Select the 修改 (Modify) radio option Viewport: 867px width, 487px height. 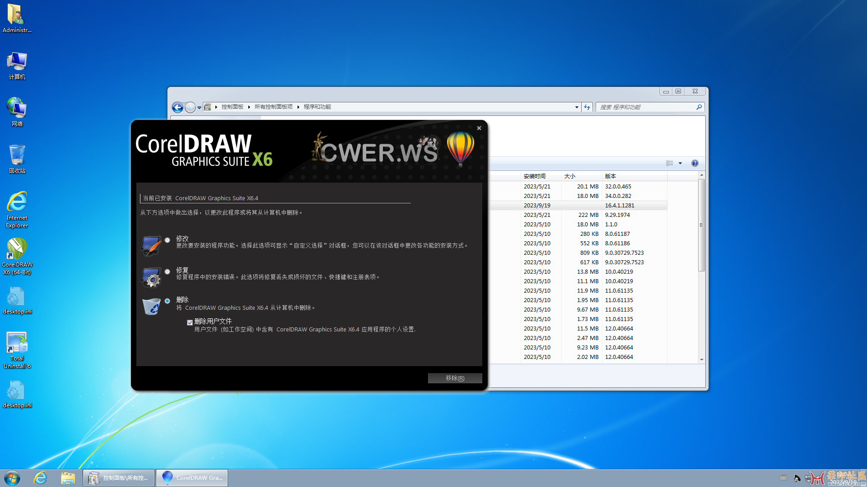point(167,240)
